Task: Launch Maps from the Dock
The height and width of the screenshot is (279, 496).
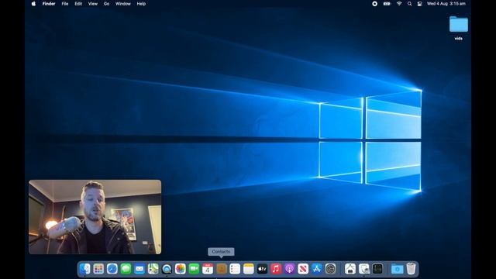Action: tap(153, 269)
